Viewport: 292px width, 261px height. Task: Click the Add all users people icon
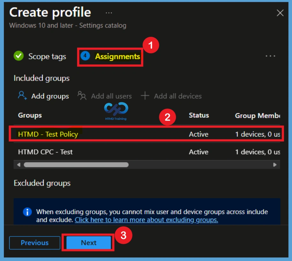[82, 96]
